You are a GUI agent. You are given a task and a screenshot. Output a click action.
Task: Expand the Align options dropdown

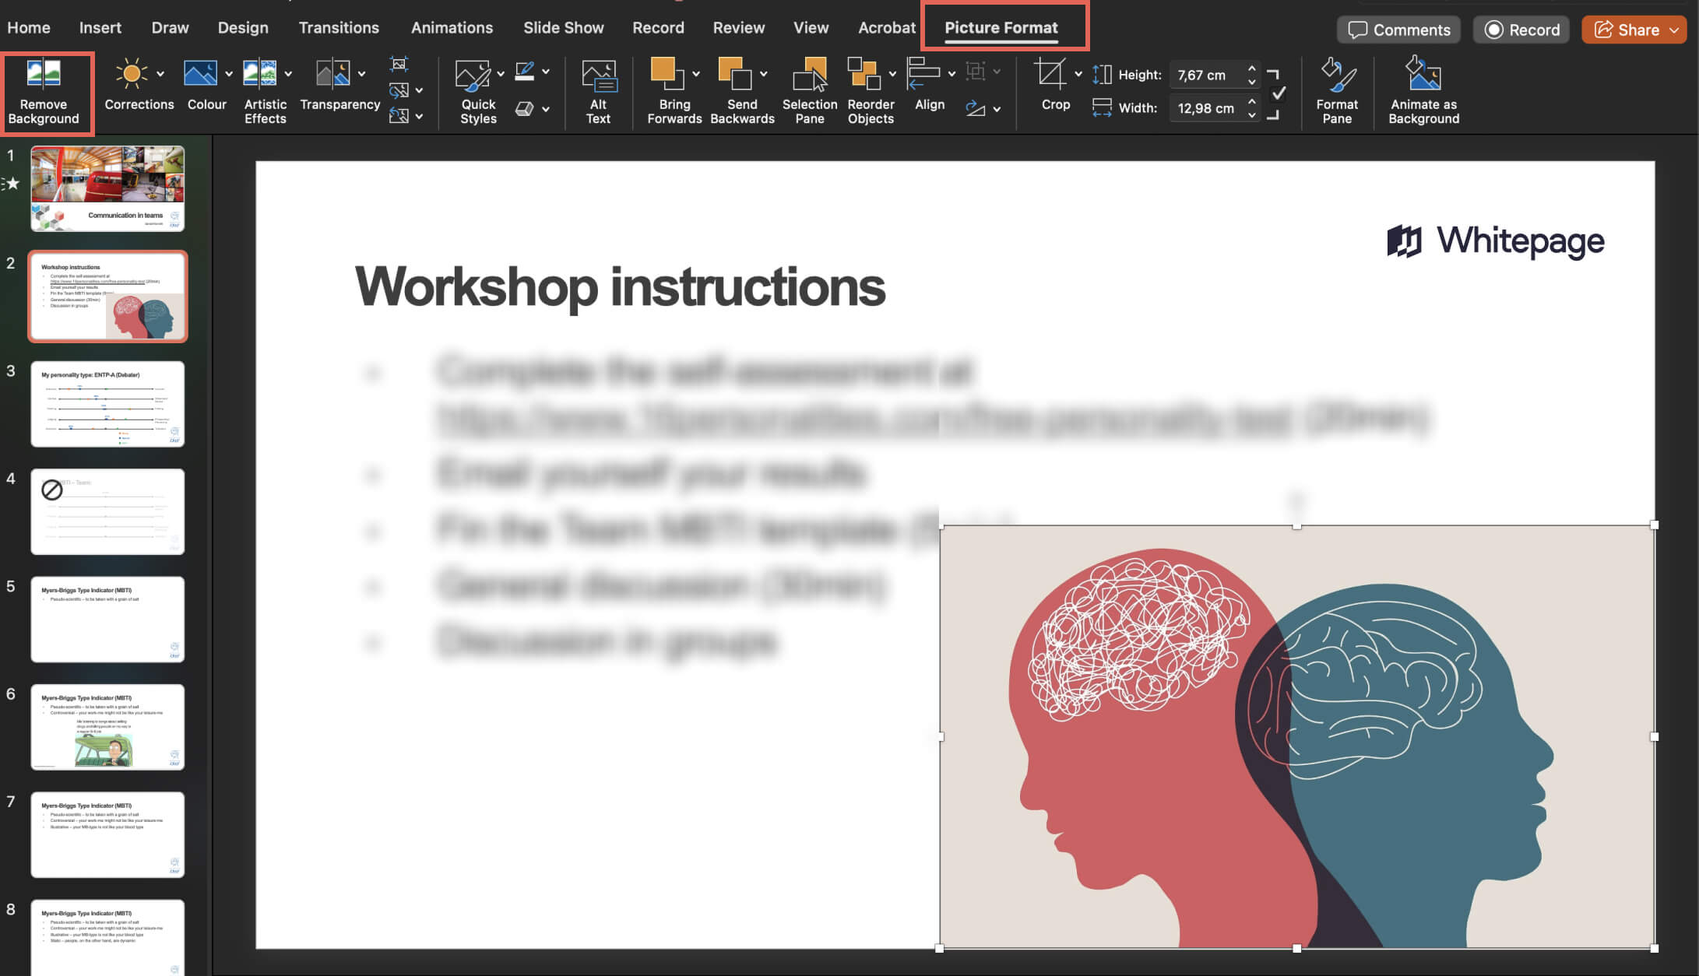point(951,74)
